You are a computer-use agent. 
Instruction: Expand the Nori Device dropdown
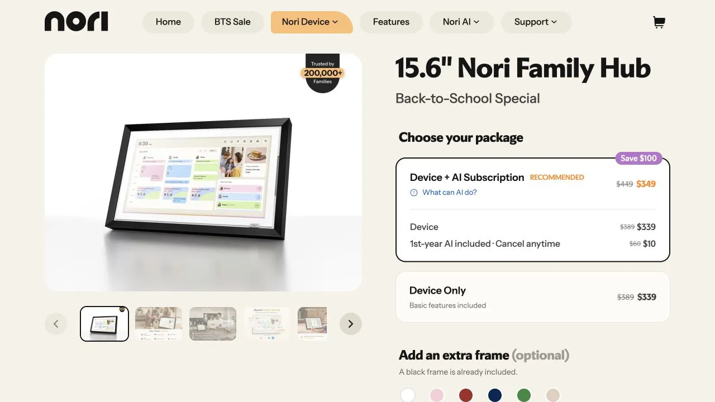point(312,22)
